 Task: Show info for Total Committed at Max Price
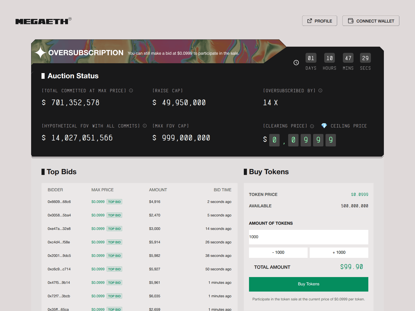click(x=131, y=90)
